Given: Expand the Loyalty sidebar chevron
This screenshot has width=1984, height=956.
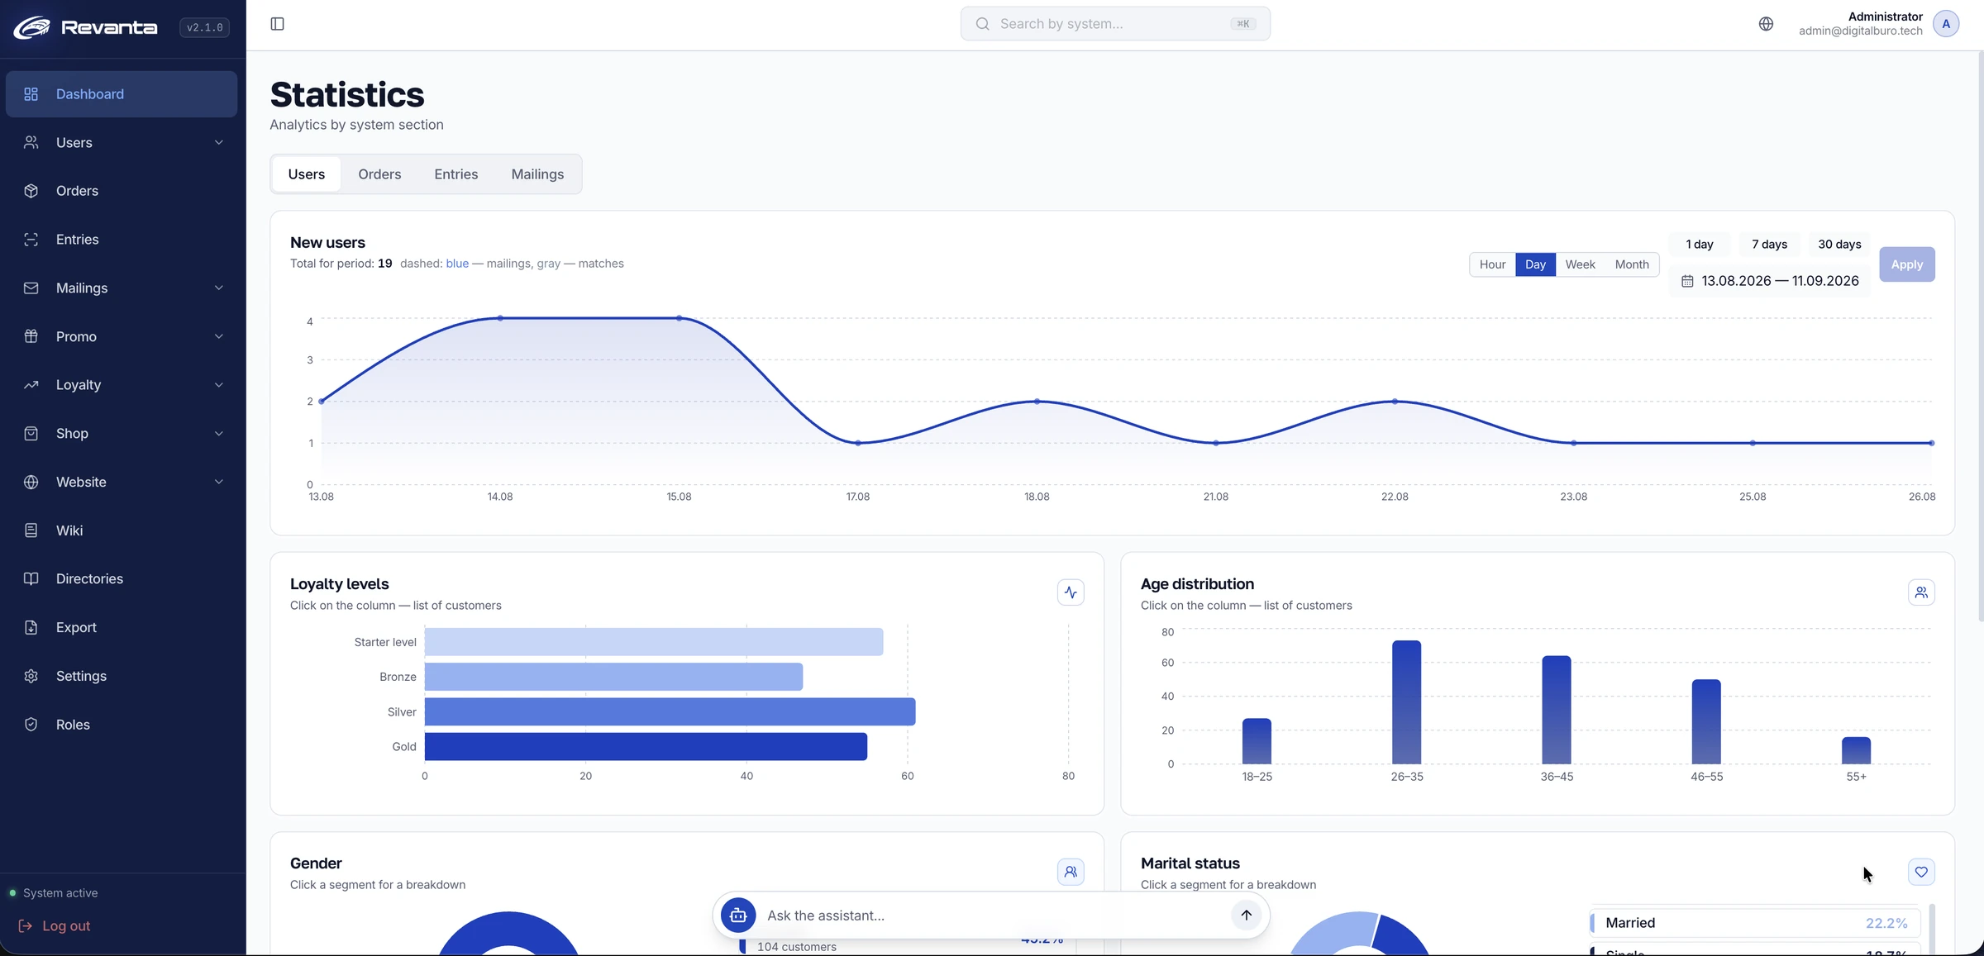Looking at the screenshot, I should pyautogui.click(x=219, y=385).
